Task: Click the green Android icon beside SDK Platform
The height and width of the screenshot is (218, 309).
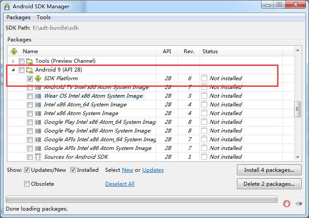Action: point(38,78)
